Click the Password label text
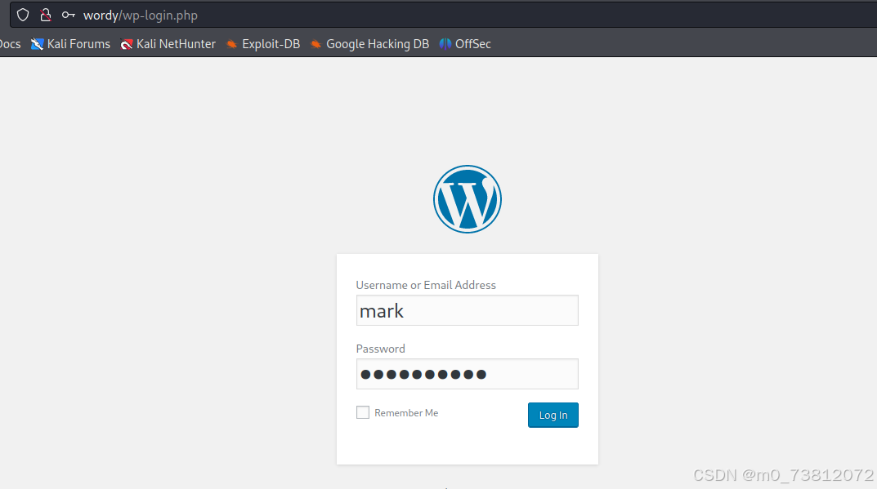Viewport: 877px width, 489px height. (380, 349)
